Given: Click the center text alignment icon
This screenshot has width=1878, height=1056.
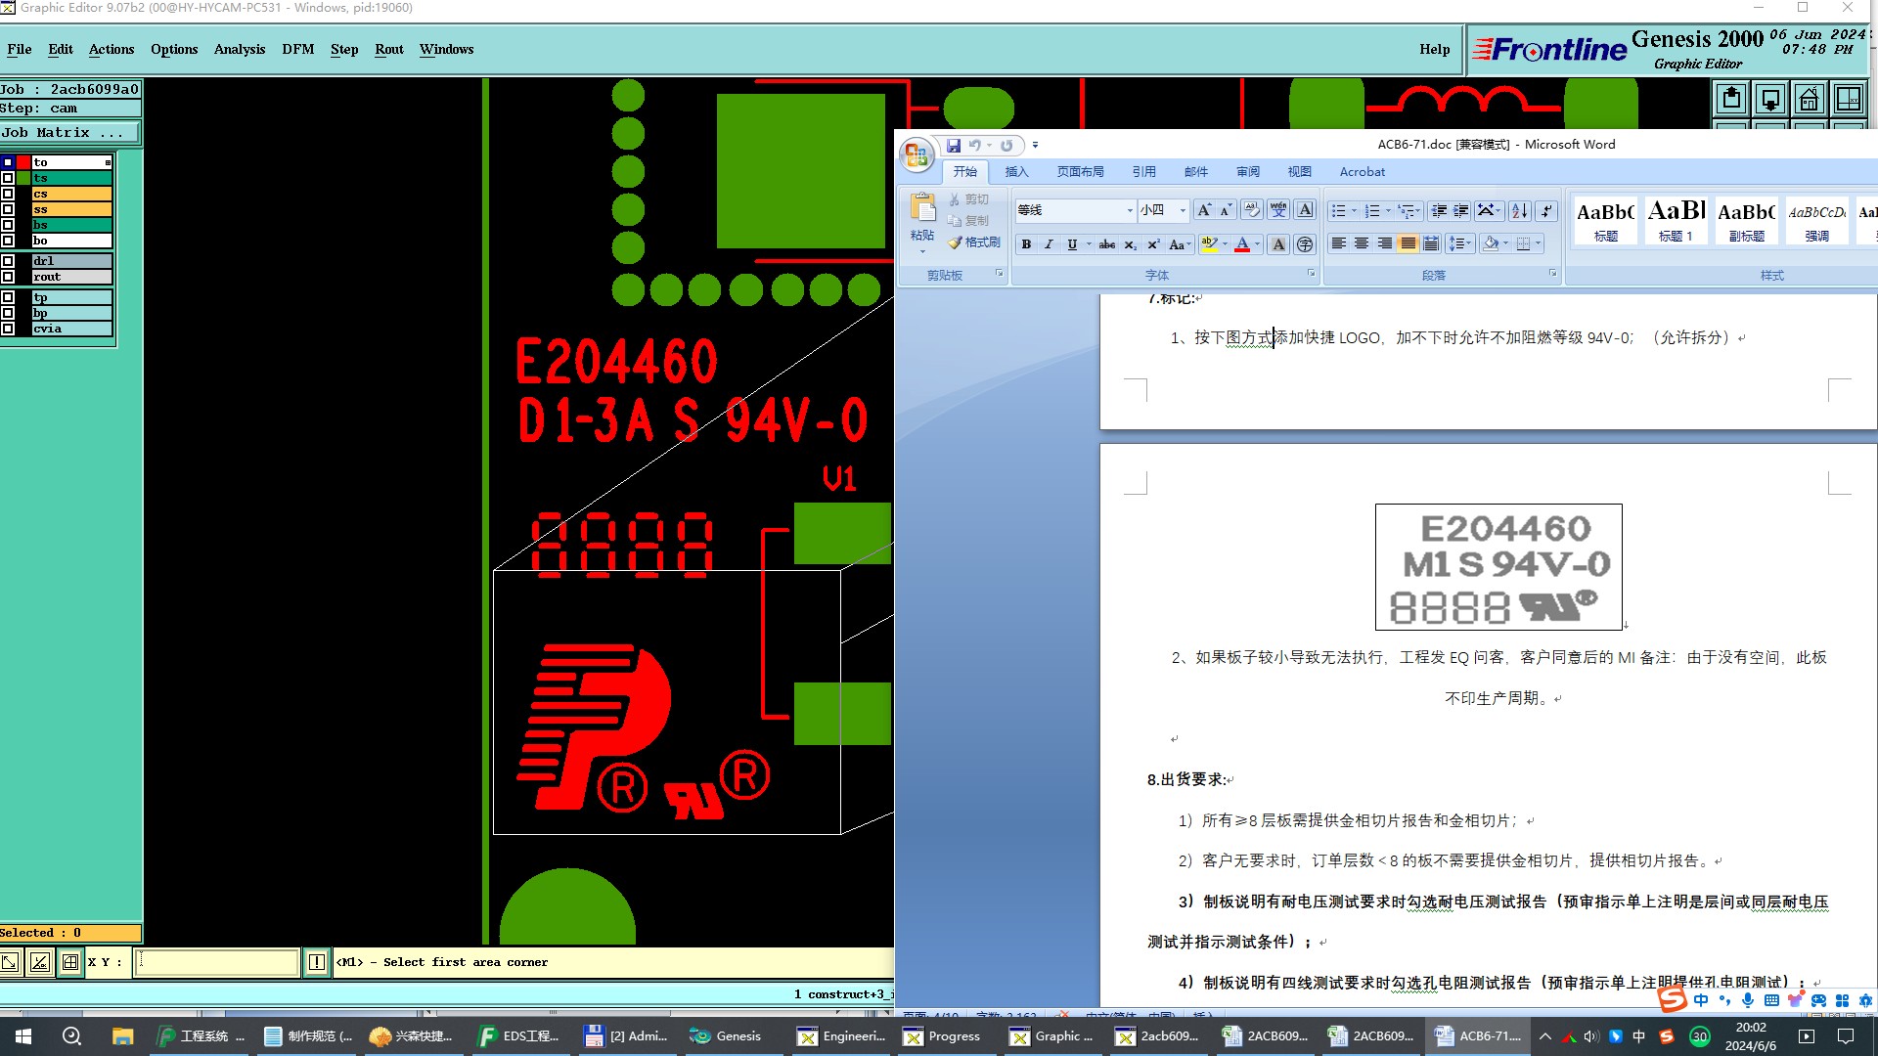Looking at the screenshot, I should pyautogui.click(x=1362, y=243).
